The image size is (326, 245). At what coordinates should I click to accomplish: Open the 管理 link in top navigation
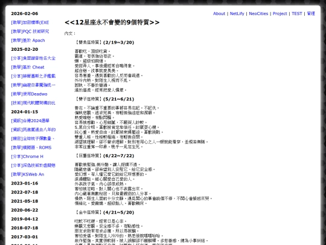pos(311,13)
